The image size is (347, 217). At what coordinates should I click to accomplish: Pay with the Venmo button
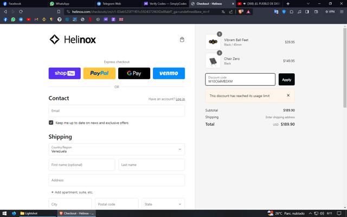click(x=169, y=73)
